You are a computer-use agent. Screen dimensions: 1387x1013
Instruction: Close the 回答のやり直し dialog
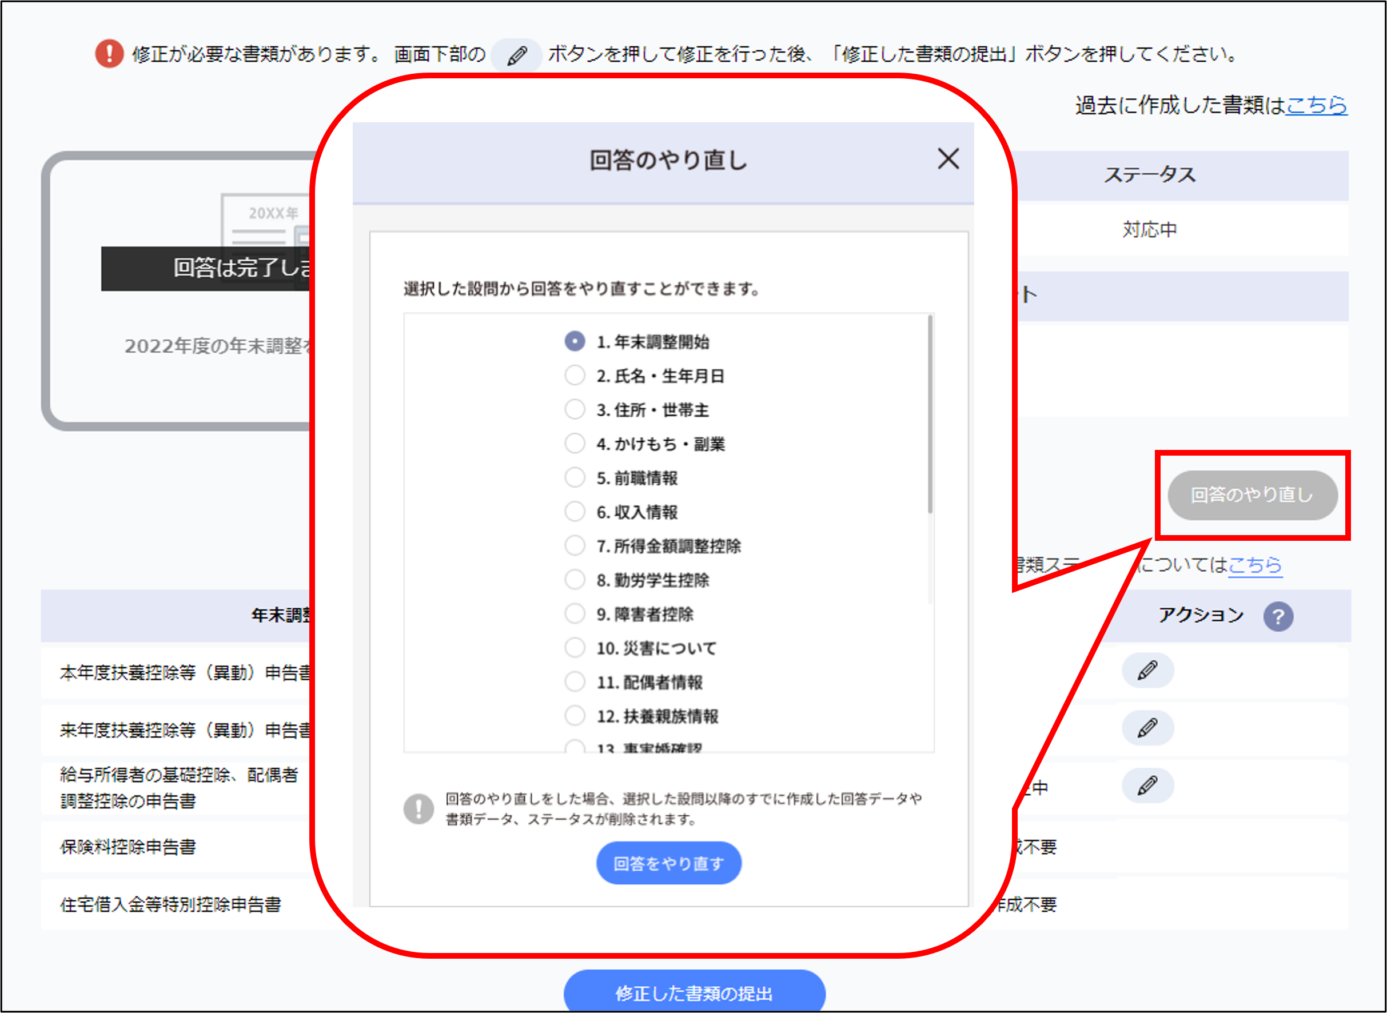[947, 159]
